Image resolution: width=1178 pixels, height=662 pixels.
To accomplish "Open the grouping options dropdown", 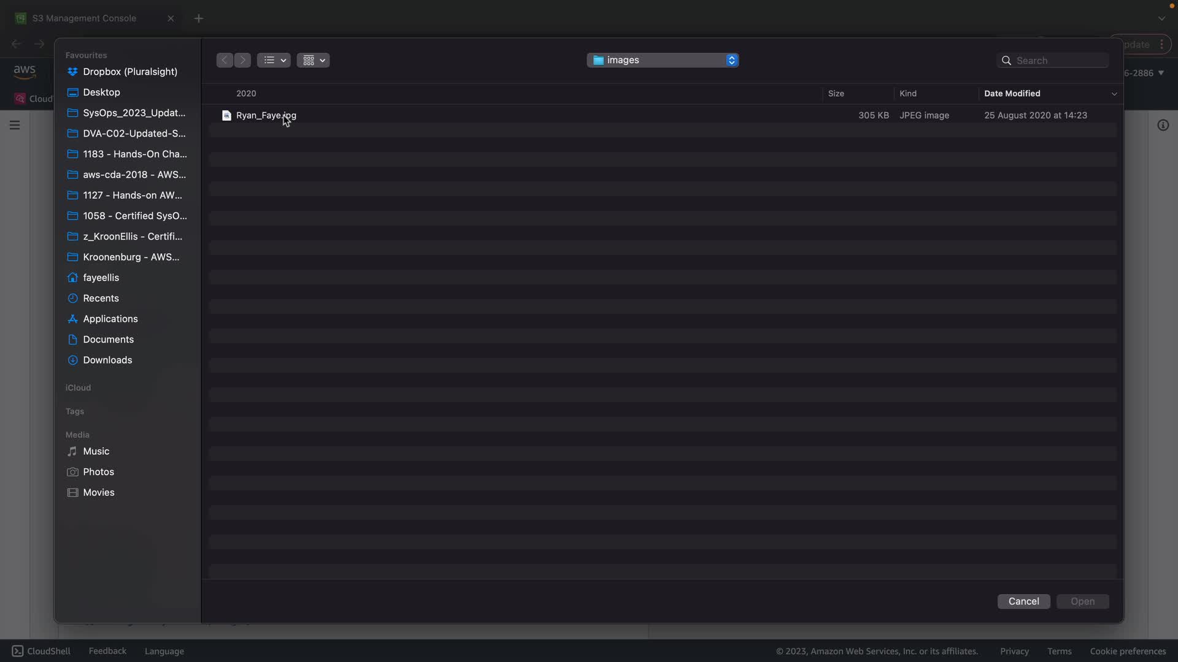I will point(313,60).
